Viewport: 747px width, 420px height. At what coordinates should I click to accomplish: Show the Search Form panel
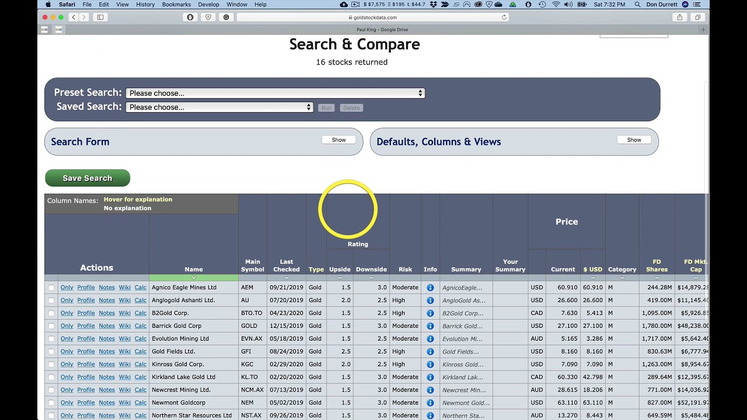click(x=338, y=140)
